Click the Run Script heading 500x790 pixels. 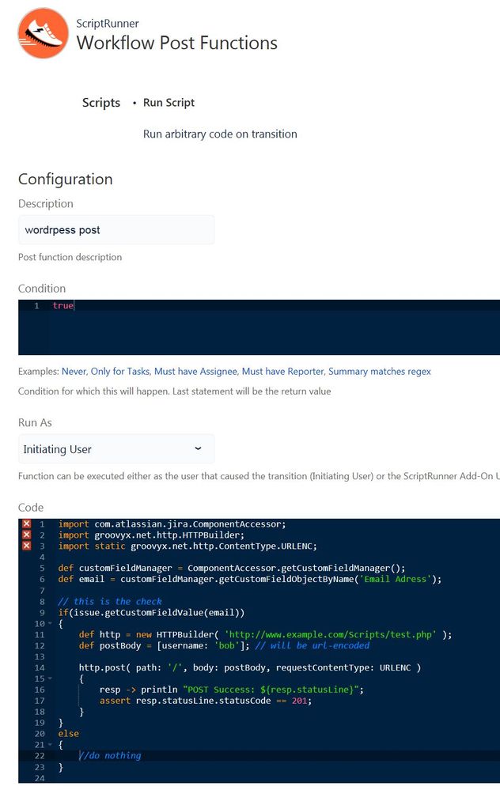(169, 103)
